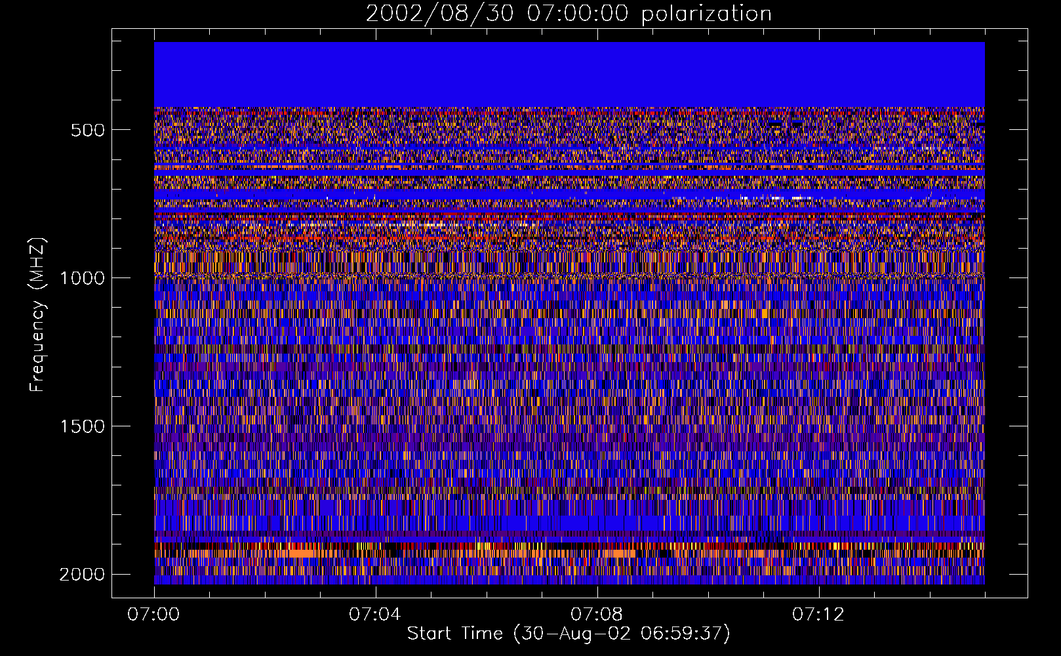1061x656 pixels.
Task: Click the 07:04 time tick label
Action: pos(375,615)
